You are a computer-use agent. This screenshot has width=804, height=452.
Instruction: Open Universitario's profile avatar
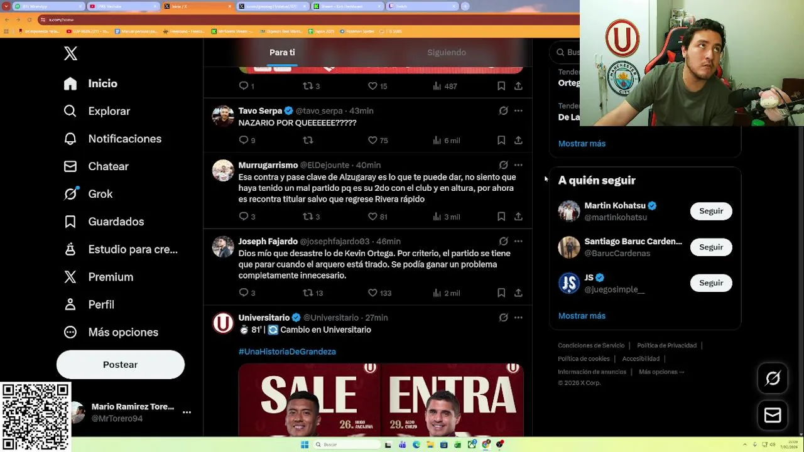[x=223, y=323]
